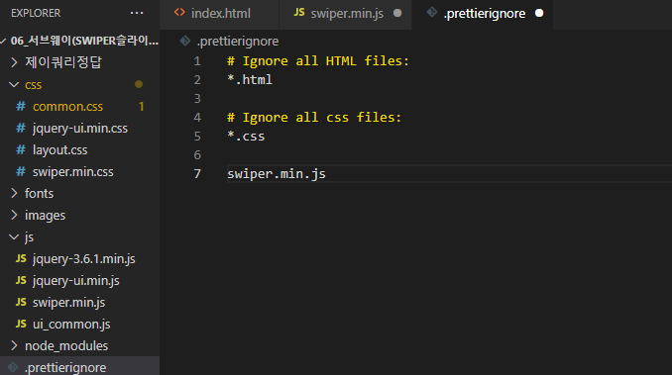Switch to the swiper.min.js tab

(x=346, y=14)
